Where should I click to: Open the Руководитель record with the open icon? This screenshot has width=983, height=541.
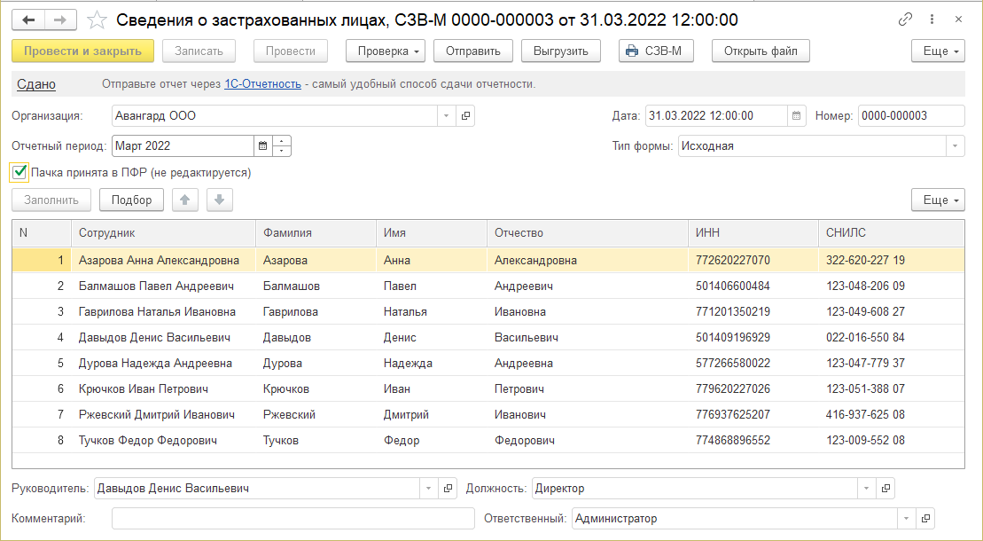point(449,489)
